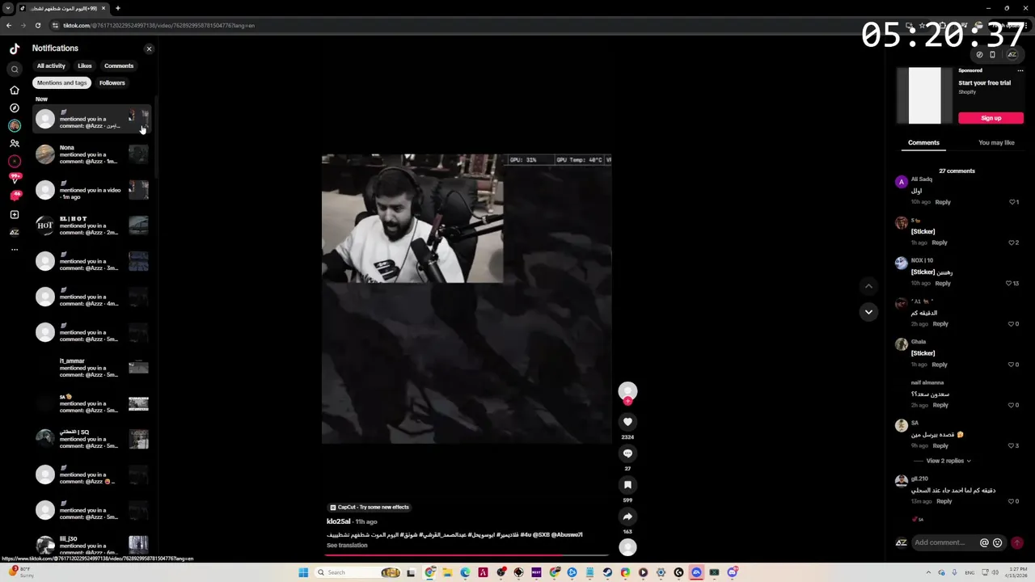The width and height of the screenshot is (1035, 582).
Task: Open the sidebar search icon
Action: (15, 70)
